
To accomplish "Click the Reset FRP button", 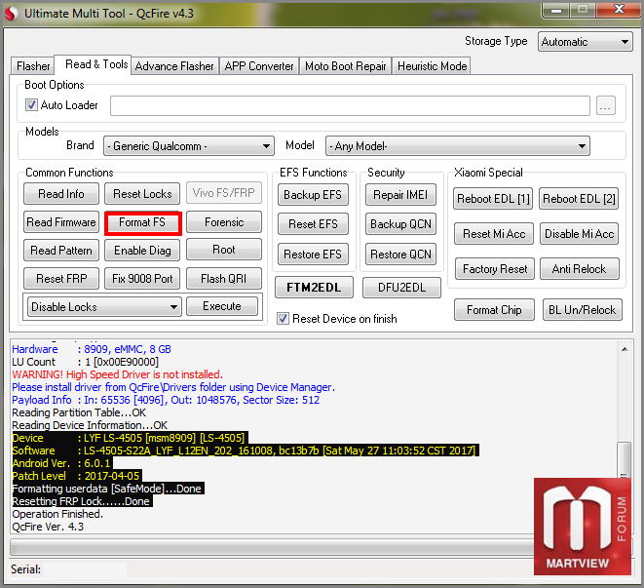I will click(x=61, y=278).
